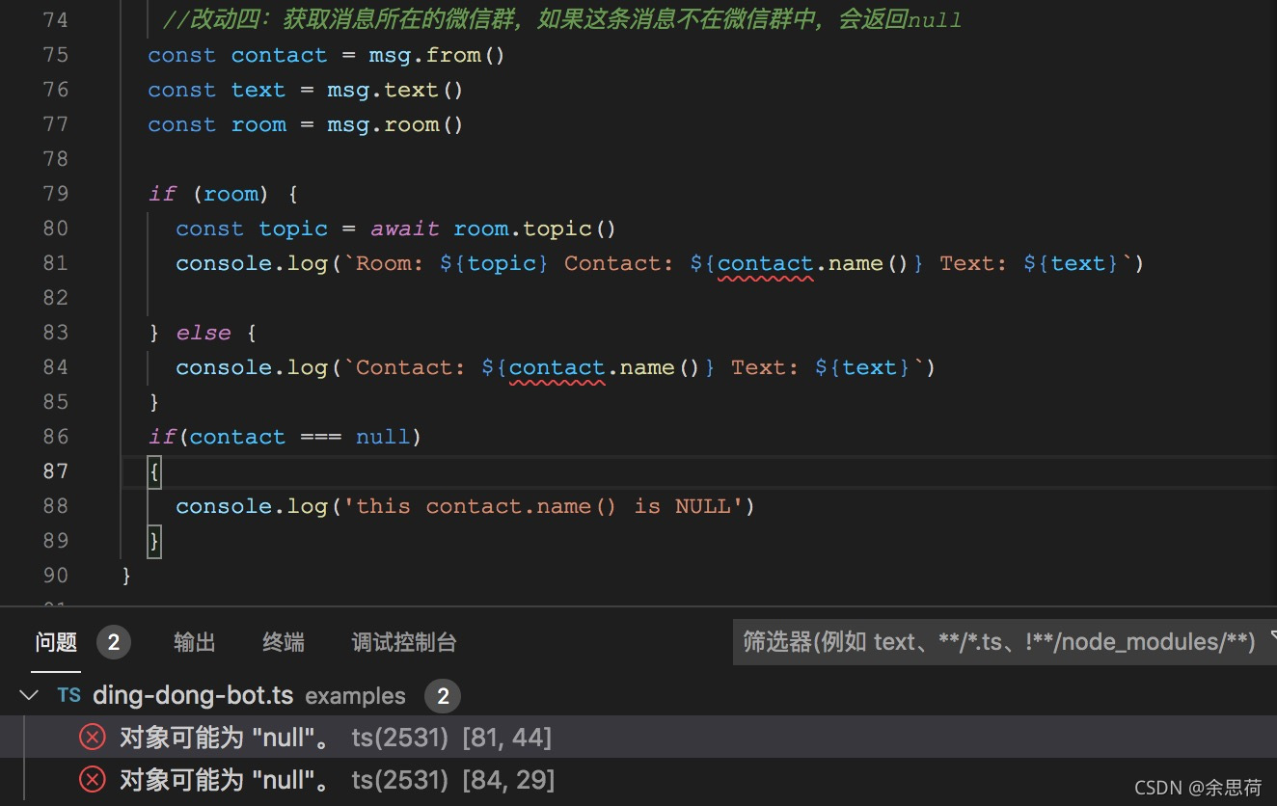Click msg.text() on line 76
Image resolution: width=1277 pixels, height=806 pixels.
pos(395,90)
